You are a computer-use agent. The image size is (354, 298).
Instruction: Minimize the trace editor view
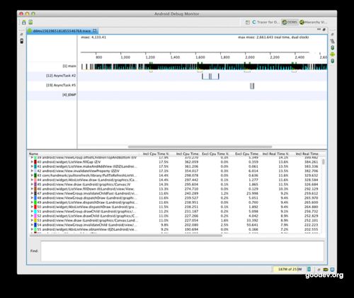click(319, 30)
